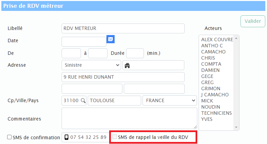Image resolution: width=267 pixels, height=144 pixels.
Task: Click the postal code search magnifier icon
Action: [x=83, y=101]
